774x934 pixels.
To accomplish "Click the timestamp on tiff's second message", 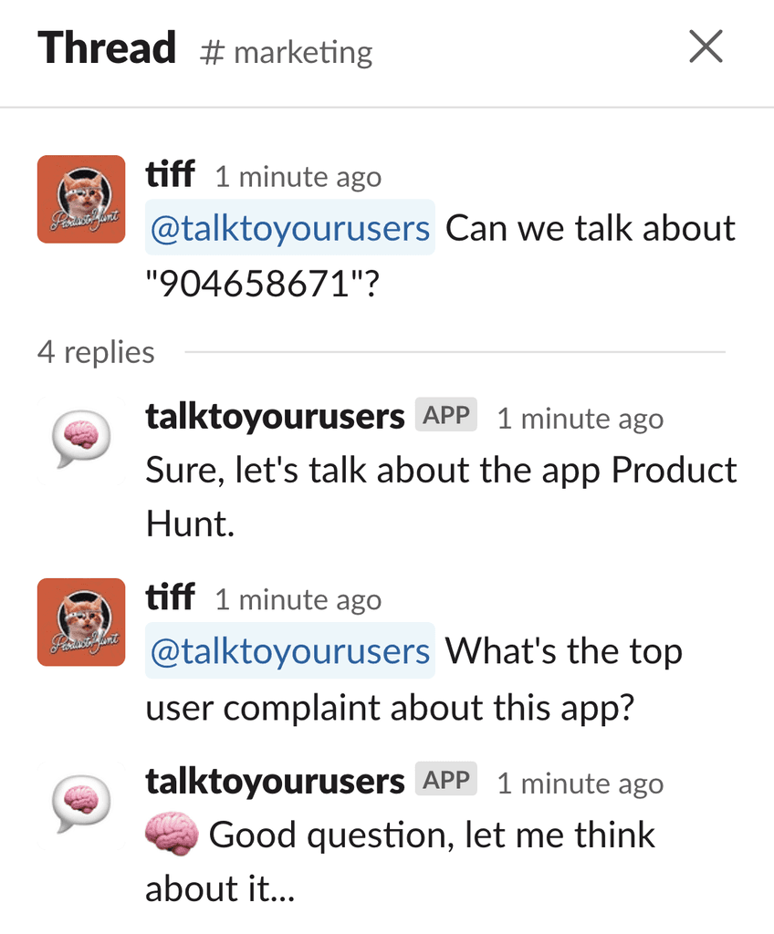I will click(298, 600).
